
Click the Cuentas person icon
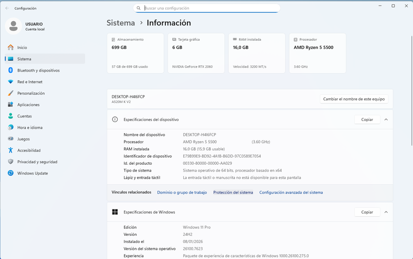coord(10,116)
